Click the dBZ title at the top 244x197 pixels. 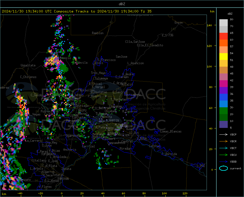122,4
